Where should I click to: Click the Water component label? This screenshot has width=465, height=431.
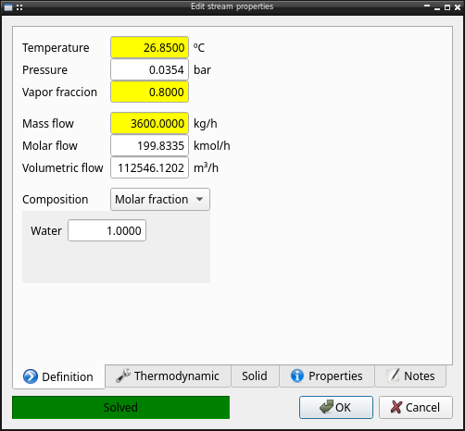(46, 230)
